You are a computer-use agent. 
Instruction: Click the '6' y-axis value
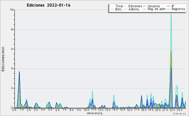click(x=12, y=49)
